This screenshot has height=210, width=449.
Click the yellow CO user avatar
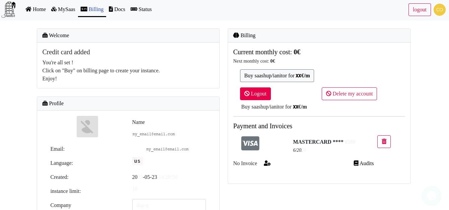[x=439, y=10]
